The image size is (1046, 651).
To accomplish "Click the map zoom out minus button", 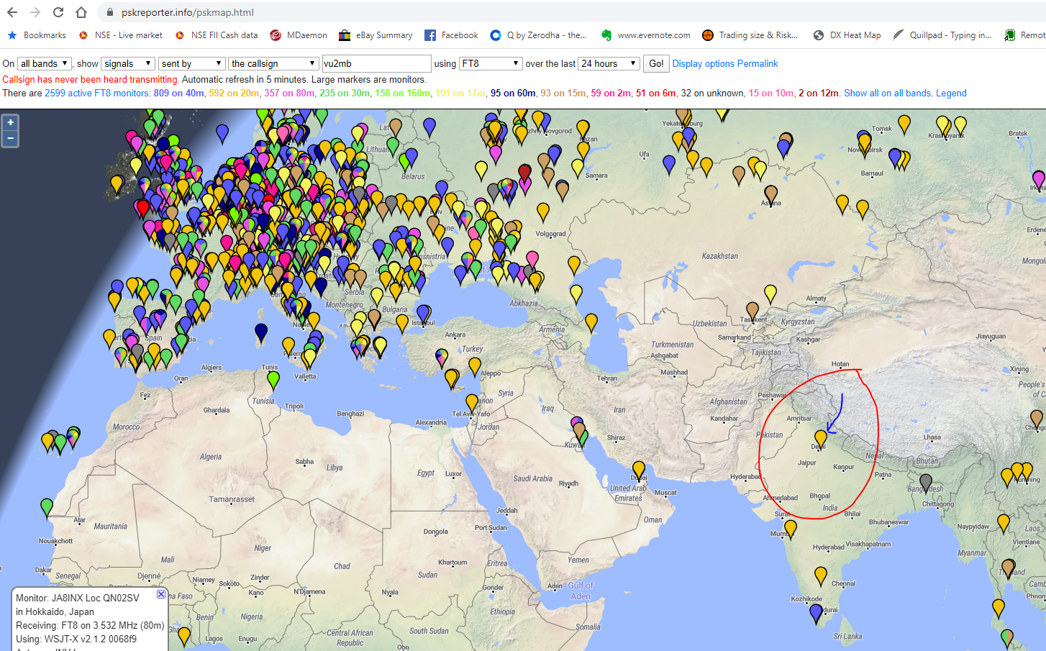I will click(10, 139).
